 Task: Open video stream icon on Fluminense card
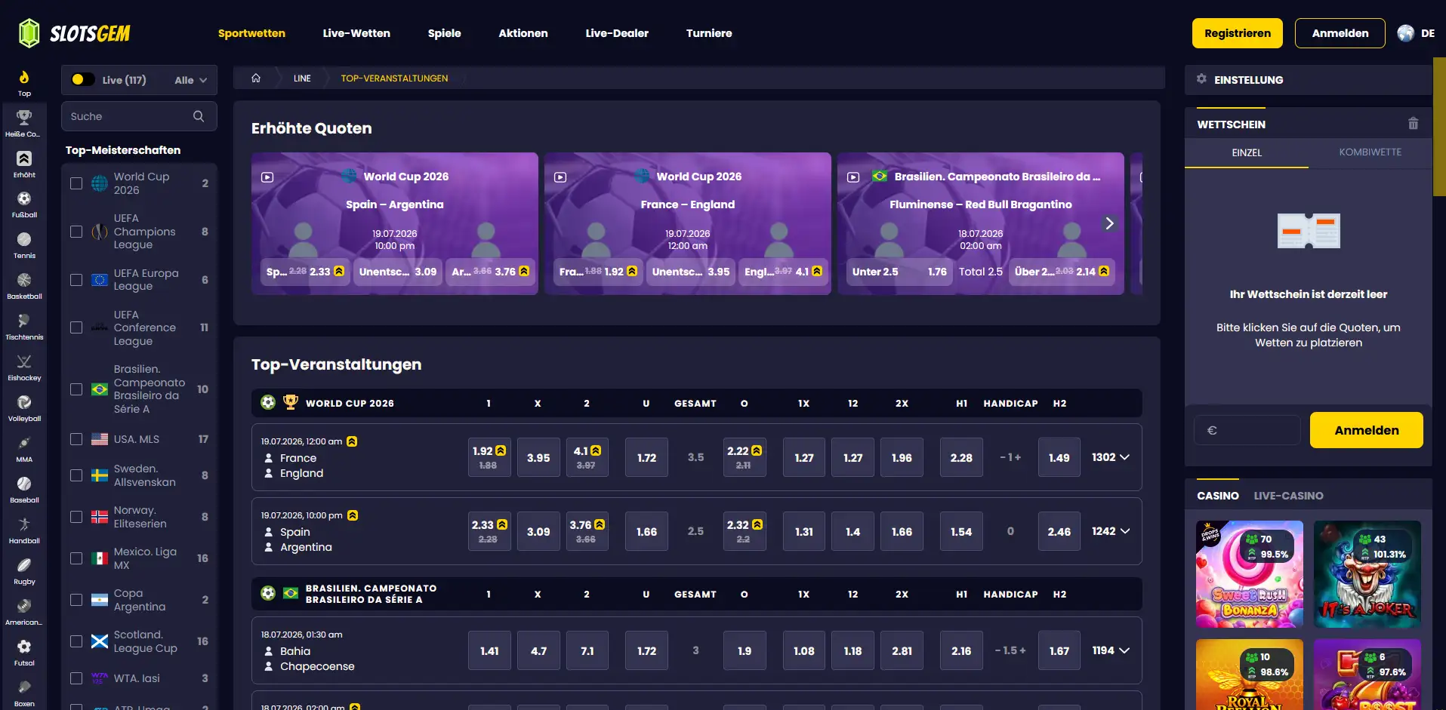click(x=853, y=177)
